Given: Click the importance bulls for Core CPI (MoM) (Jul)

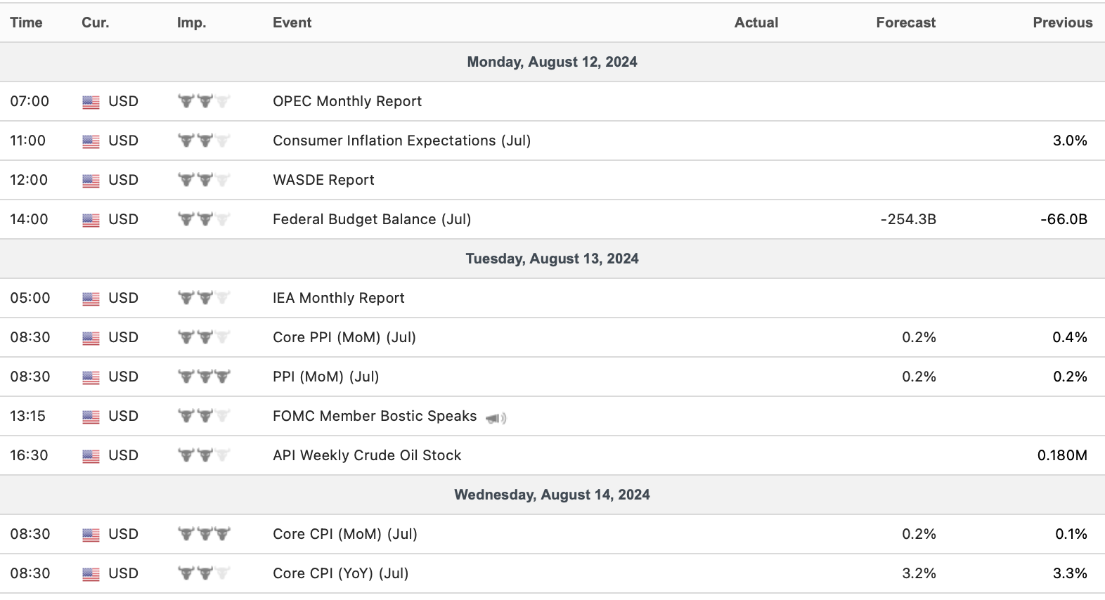Looking at the screenshot, I should [204, 534].
